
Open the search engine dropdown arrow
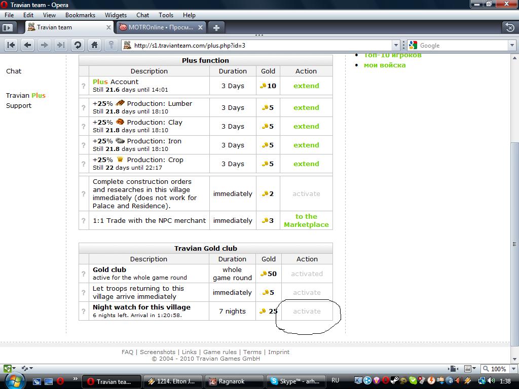(512, 45)
